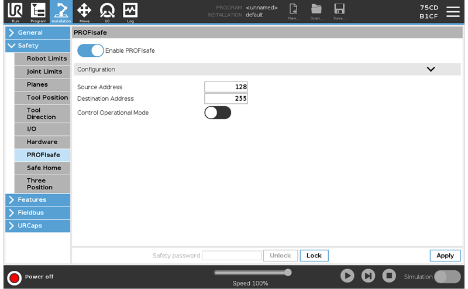468x289 pixels.
Task: Collapse the Configuration section chevron
Action: tap(431, 69)
